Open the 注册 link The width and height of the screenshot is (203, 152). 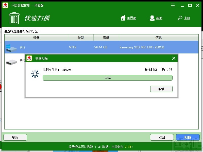(187, 18)
